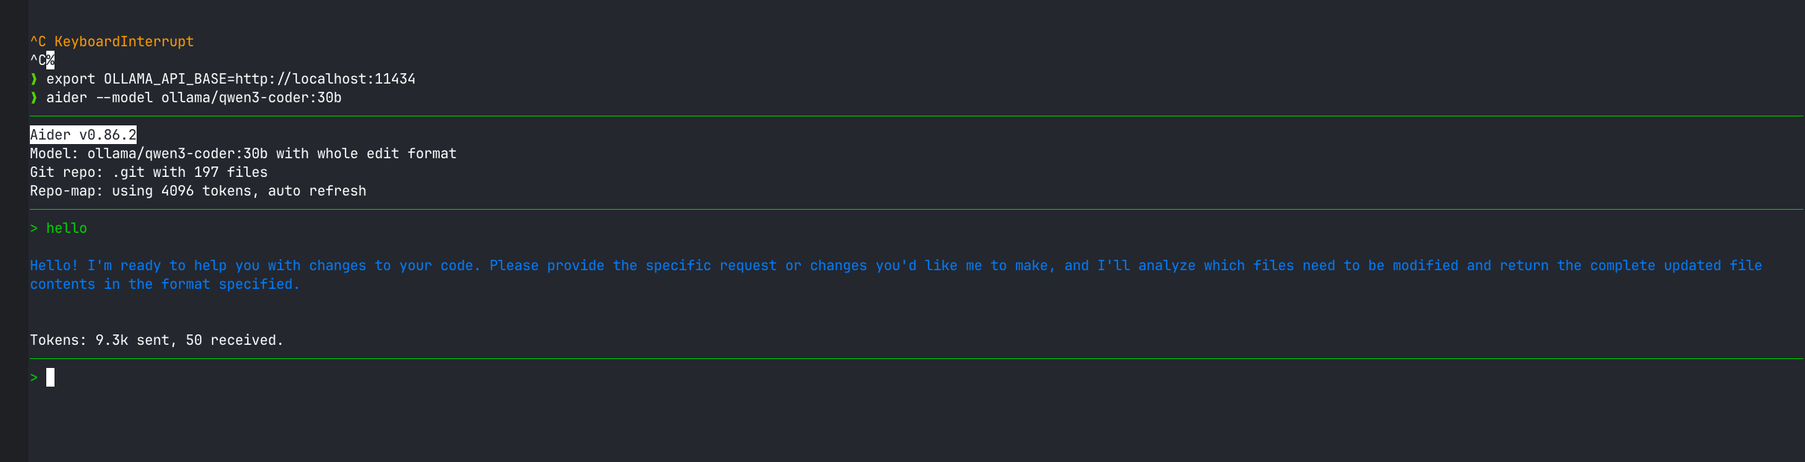Click the highlighted percent sign after ^C
This screenshot has width=1805, height=462.
(50, 60)
